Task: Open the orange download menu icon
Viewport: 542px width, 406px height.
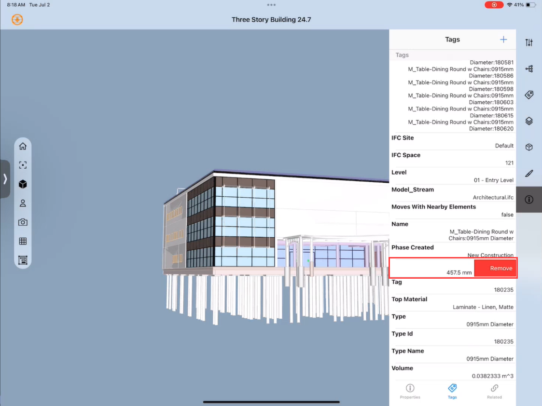Action: click(x=17, y=20)
